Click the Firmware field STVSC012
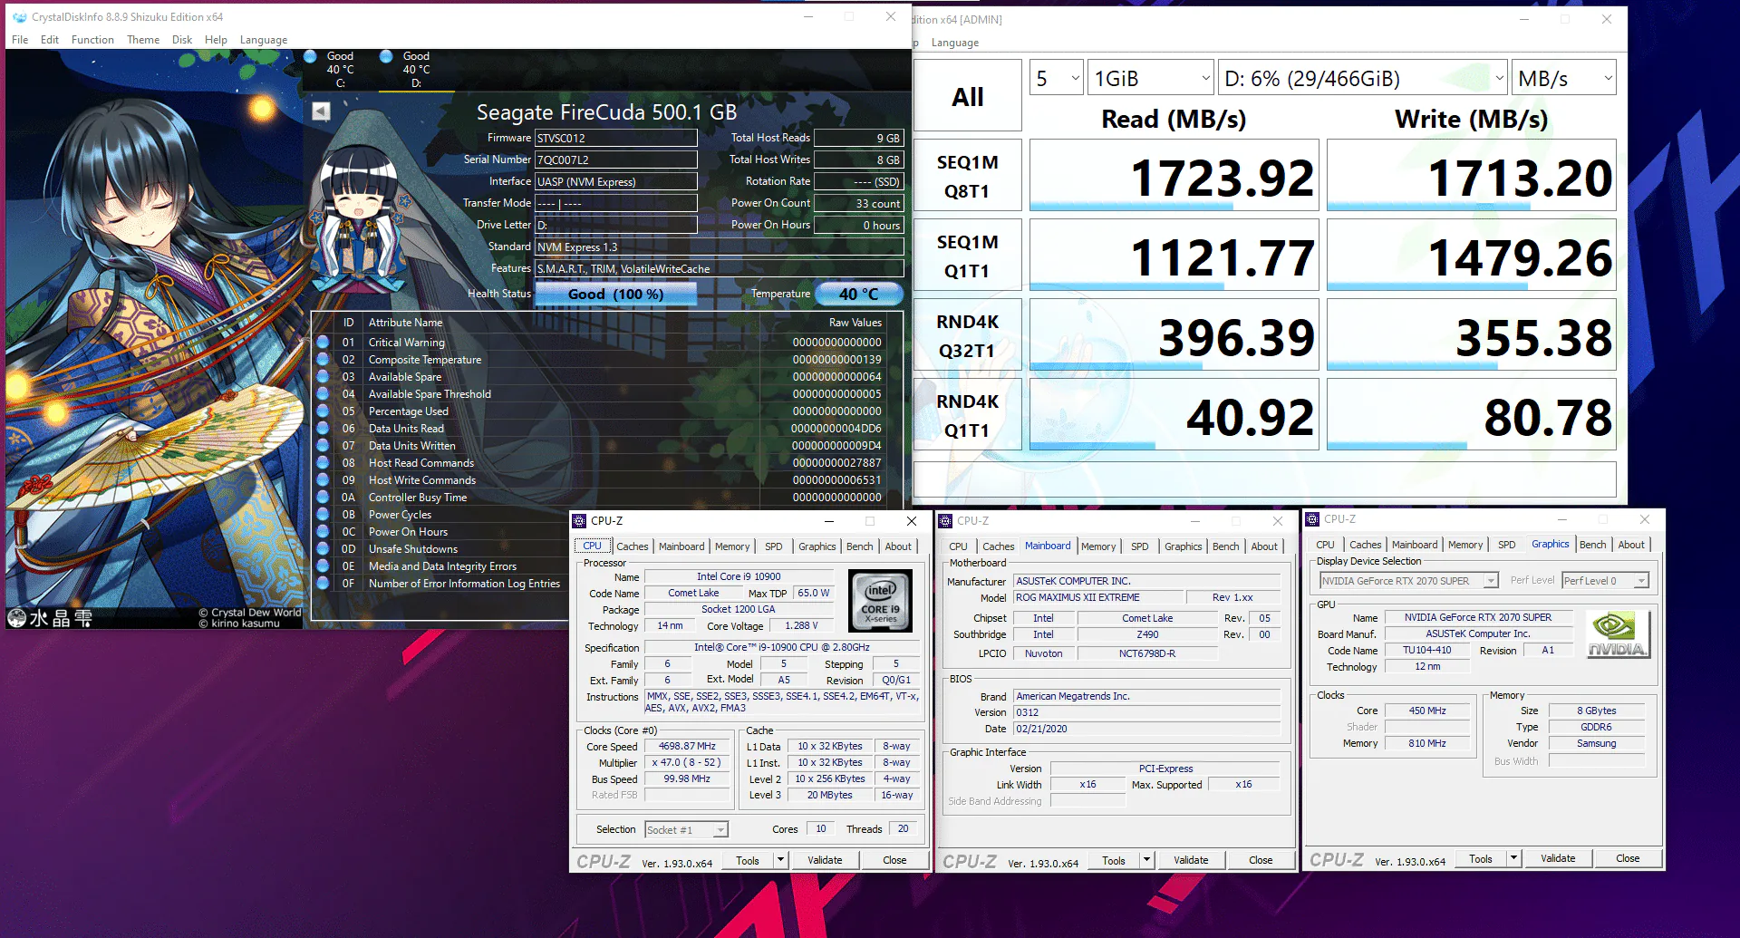1740x938 pixels. pyautogui.click(x=616, y=138)
